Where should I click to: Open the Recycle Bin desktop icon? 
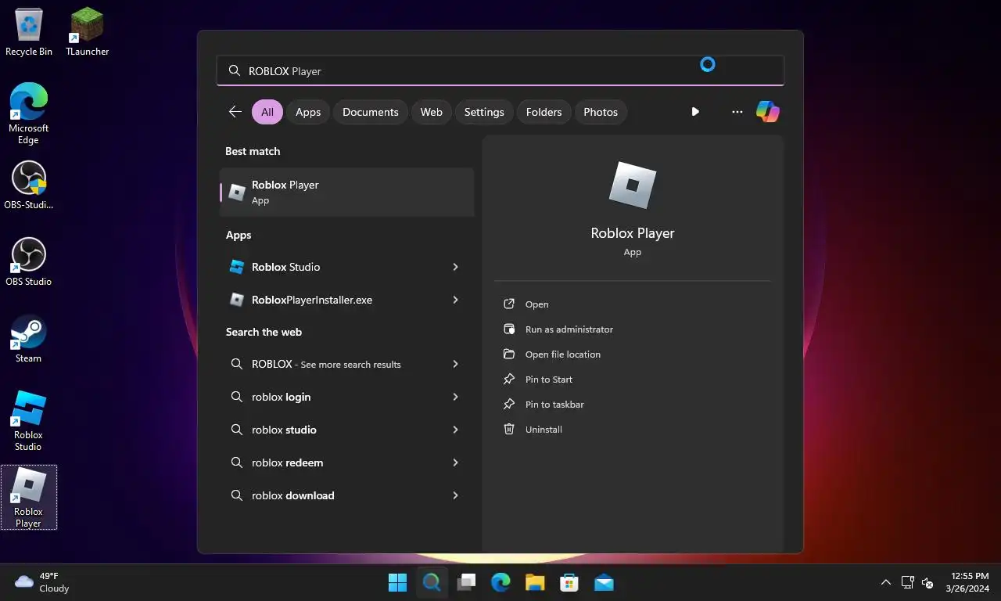click(x=29, y=32)
